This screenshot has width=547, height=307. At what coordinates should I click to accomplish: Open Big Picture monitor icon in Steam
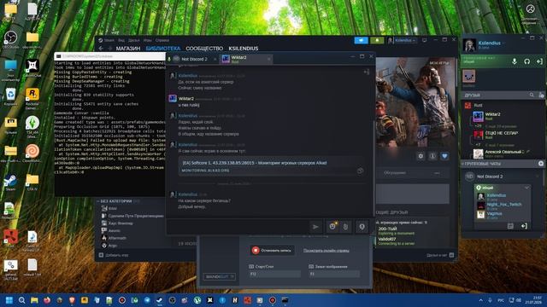pos(424,40)
